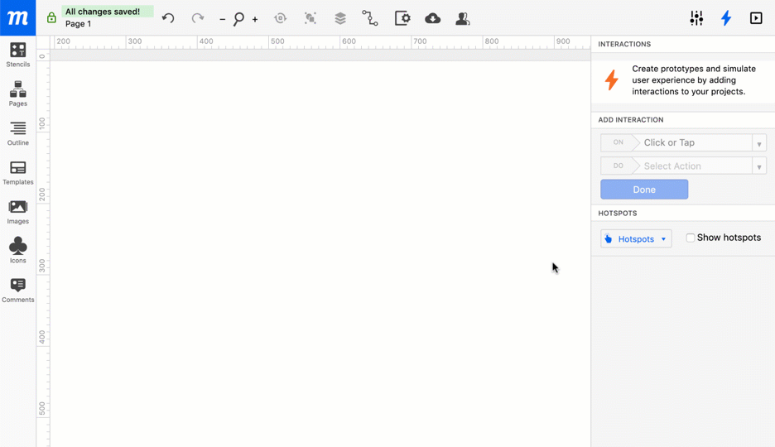
Task: Open the Comments panel
Action: point(17,290)
